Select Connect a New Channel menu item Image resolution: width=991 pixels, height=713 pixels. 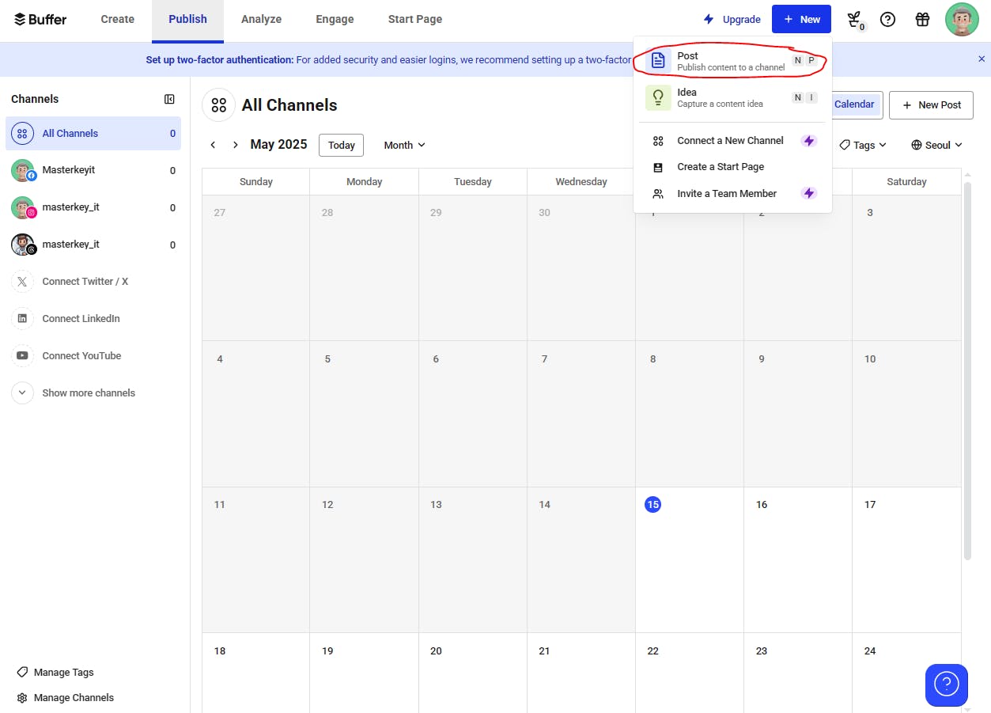732,141
